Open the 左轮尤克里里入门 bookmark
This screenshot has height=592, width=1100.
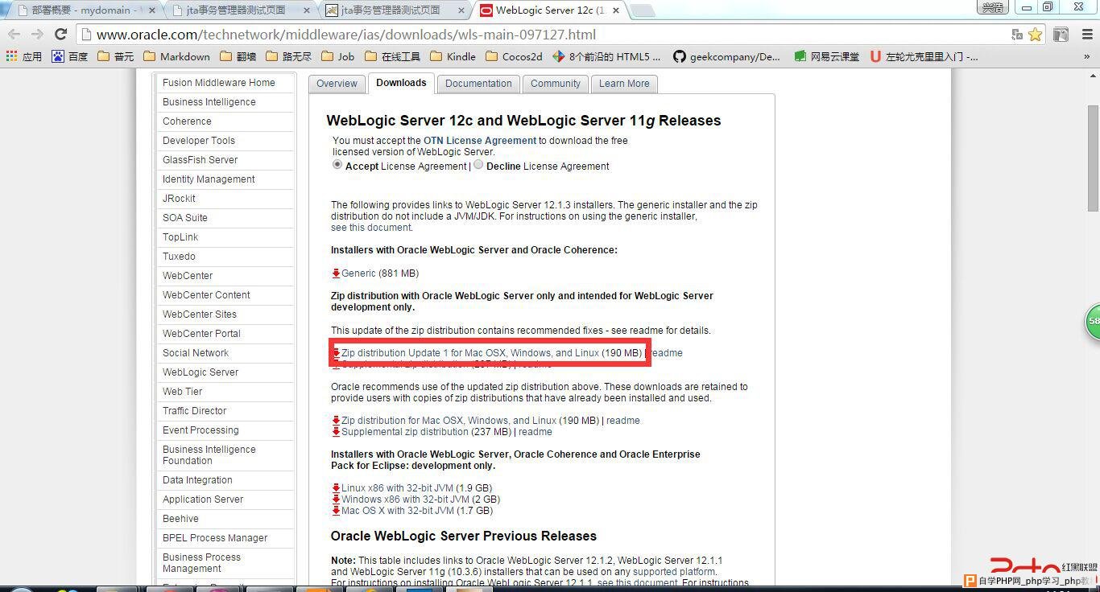[x=924, y=56]
